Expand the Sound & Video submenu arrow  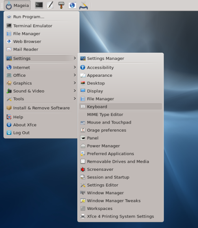pos(75,91)
